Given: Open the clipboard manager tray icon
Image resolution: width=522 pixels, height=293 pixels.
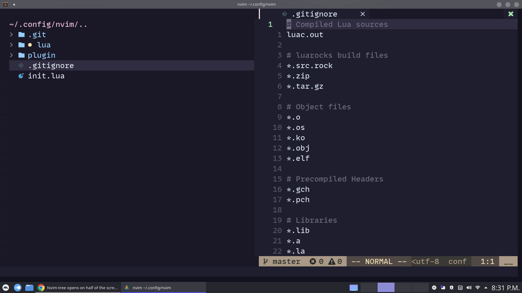Looking at the screenshot, I should pos(460,288).
